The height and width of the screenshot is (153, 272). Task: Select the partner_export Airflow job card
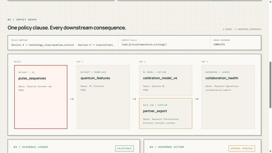(x=165, y=114)
